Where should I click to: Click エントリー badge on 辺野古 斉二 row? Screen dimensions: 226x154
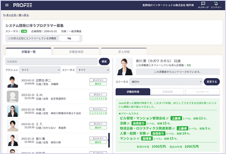tap(98, 80)
